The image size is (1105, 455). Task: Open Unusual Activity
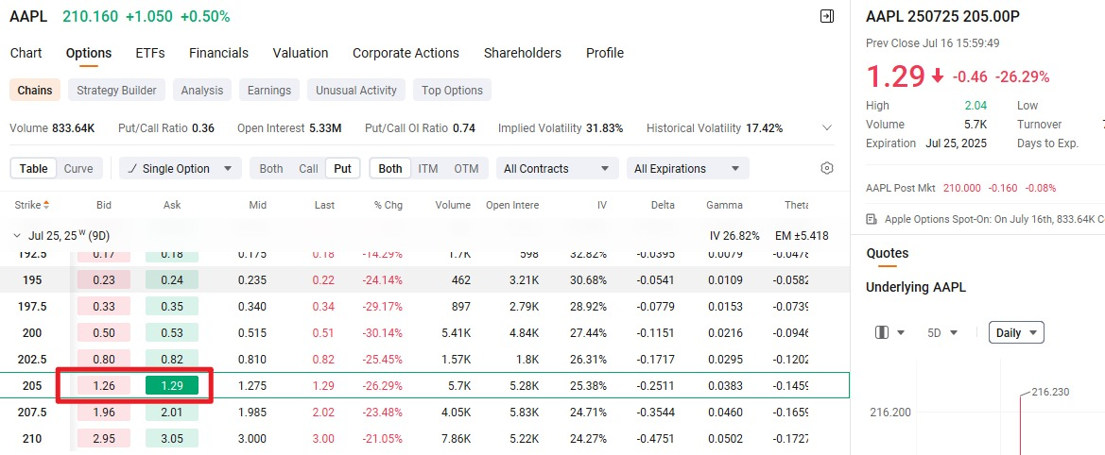(355, 90)
